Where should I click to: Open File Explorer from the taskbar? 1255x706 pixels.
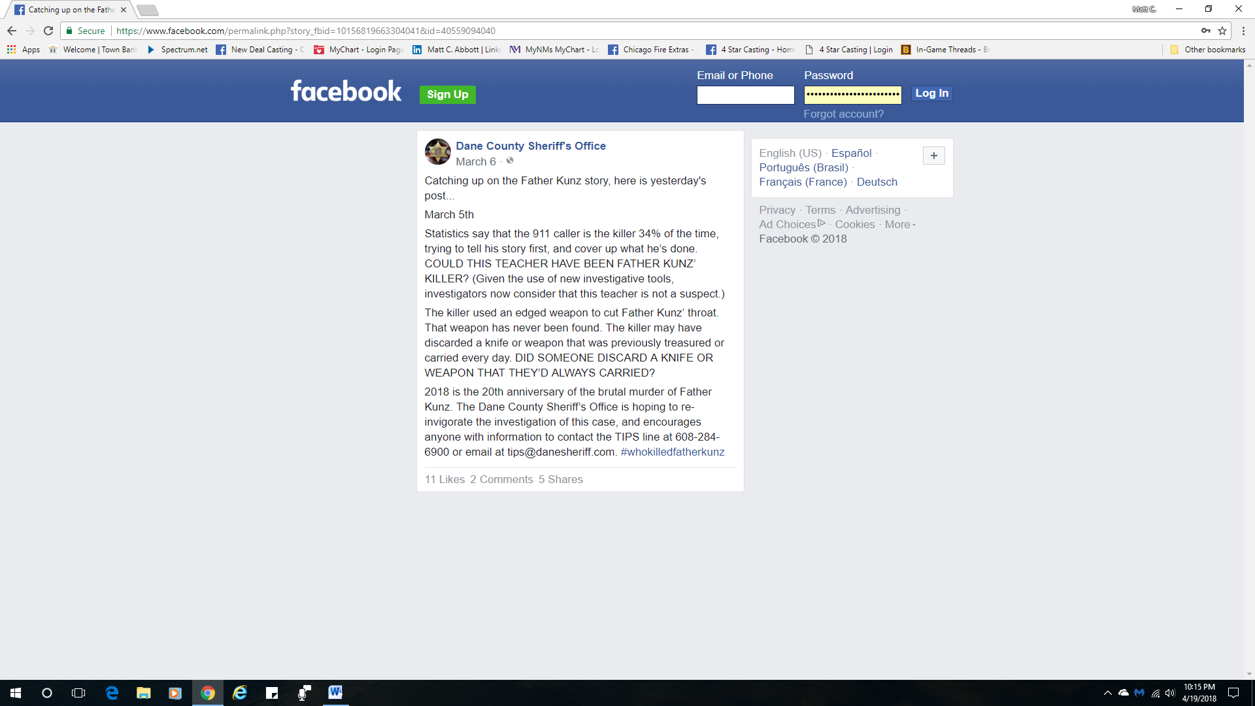pyautogui.click(x=143, y=692)
